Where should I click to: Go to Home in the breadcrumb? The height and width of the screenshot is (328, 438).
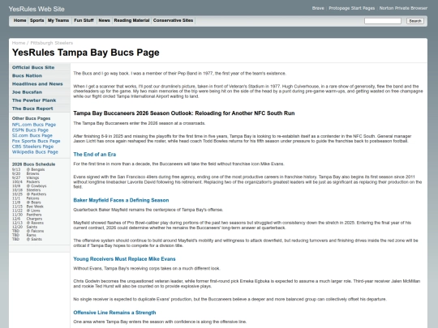coord(19,43)
